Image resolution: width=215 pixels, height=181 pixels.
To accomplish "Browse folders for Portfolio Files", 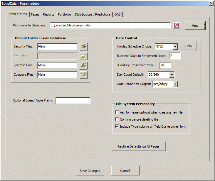I will (83, 65).
